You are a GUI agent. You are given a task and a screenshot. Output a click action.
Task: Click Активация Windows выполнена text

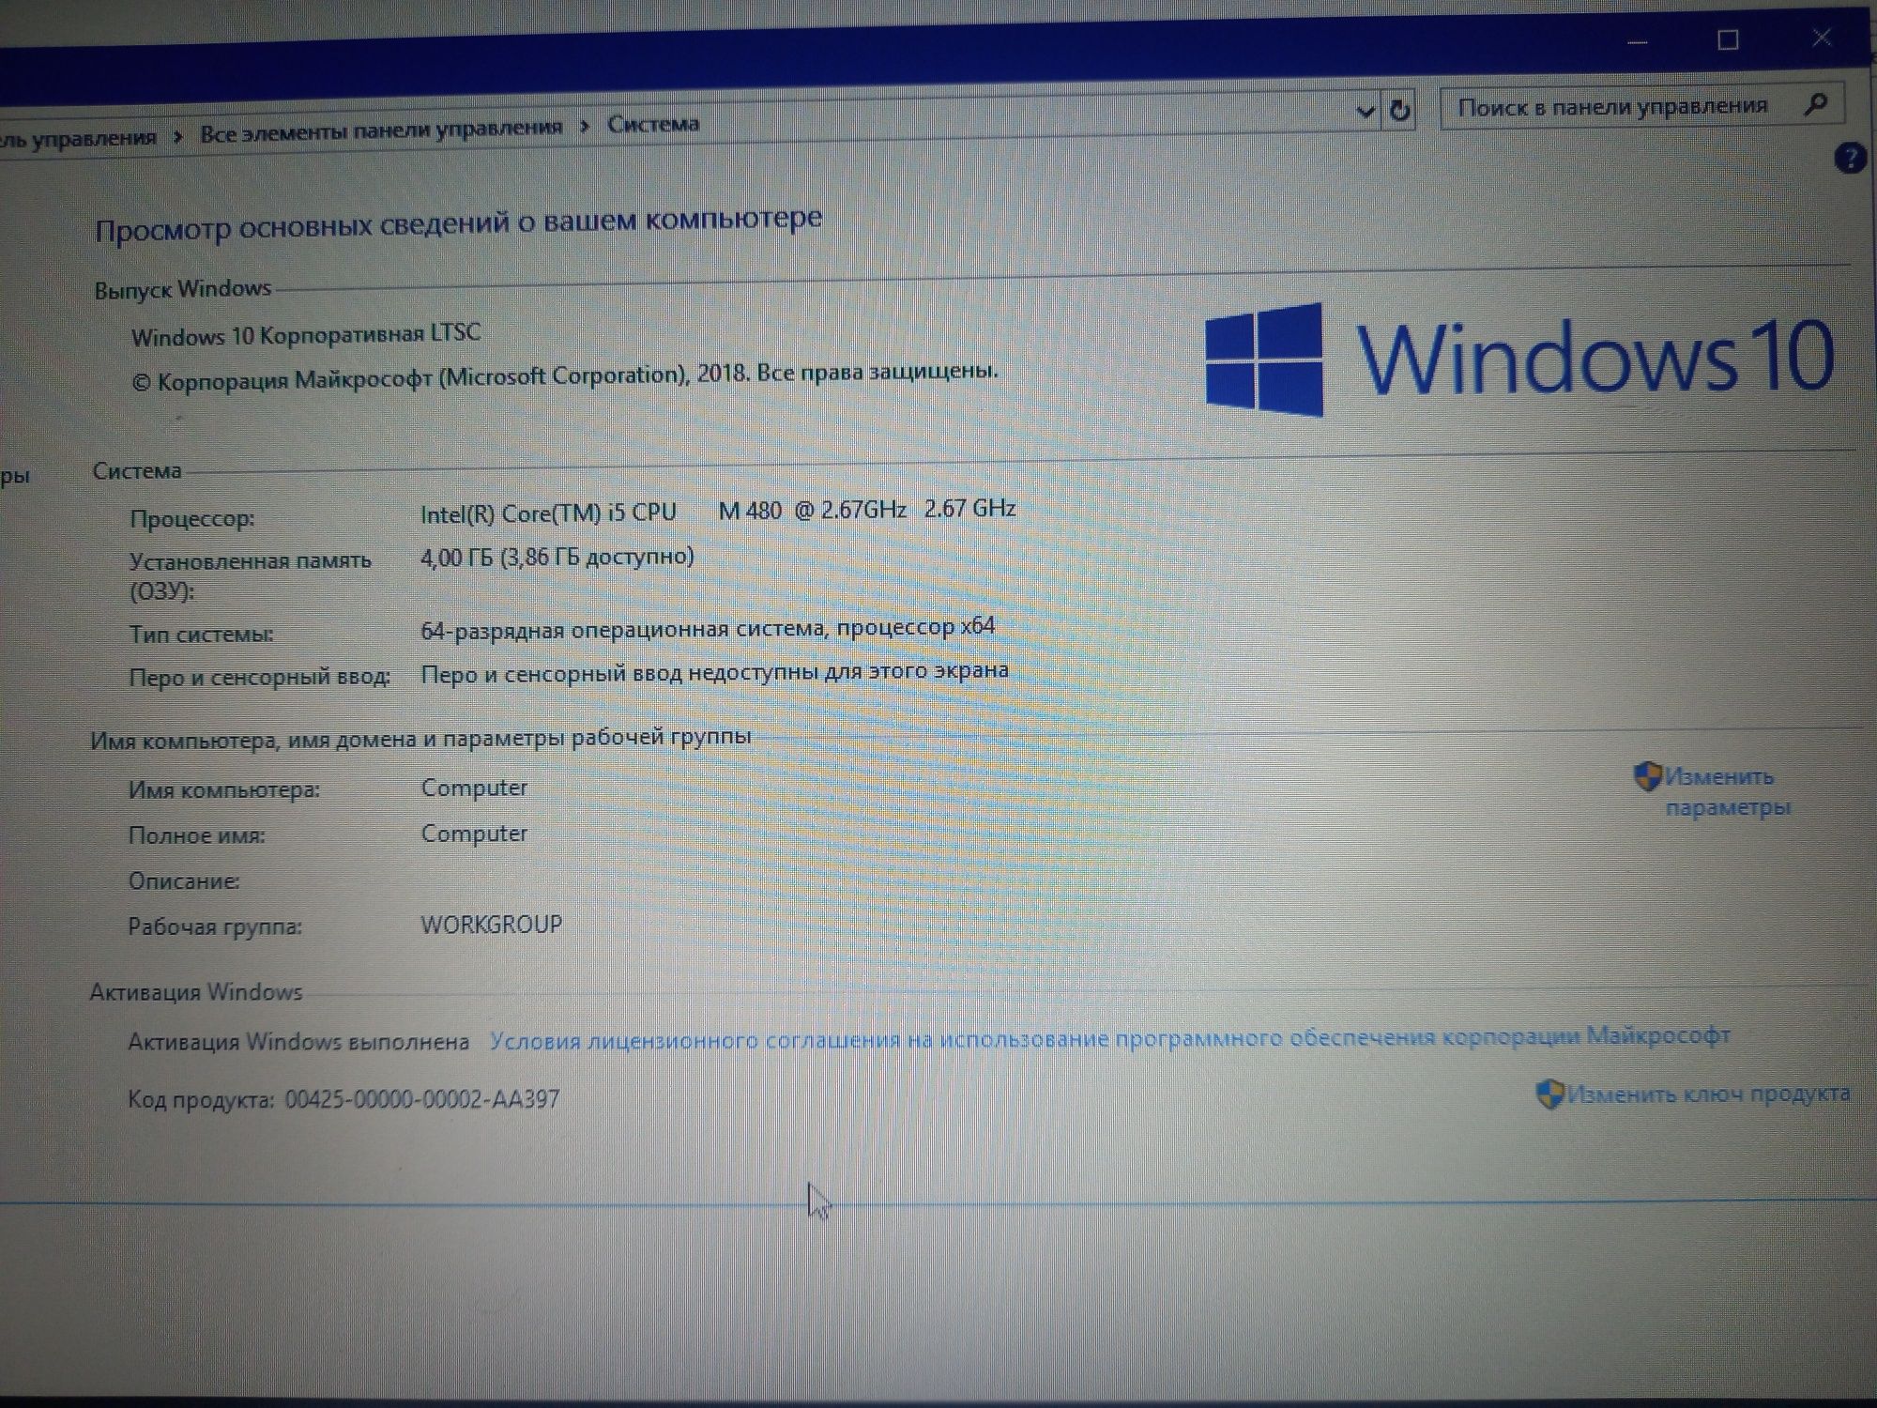(x=298, y=1041)
